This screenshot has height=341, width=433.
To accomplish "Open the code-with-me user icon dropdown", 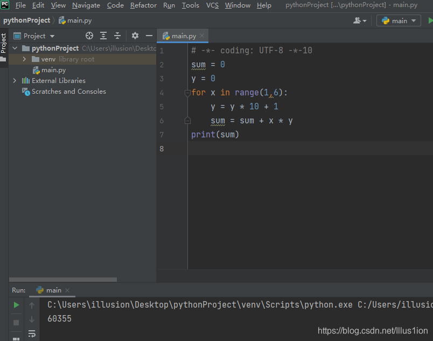I will pos(360,20).
